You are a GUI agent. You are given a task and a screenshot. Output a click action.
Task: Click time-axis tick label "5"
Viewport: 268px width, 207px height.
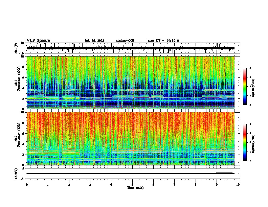point(132,185)
